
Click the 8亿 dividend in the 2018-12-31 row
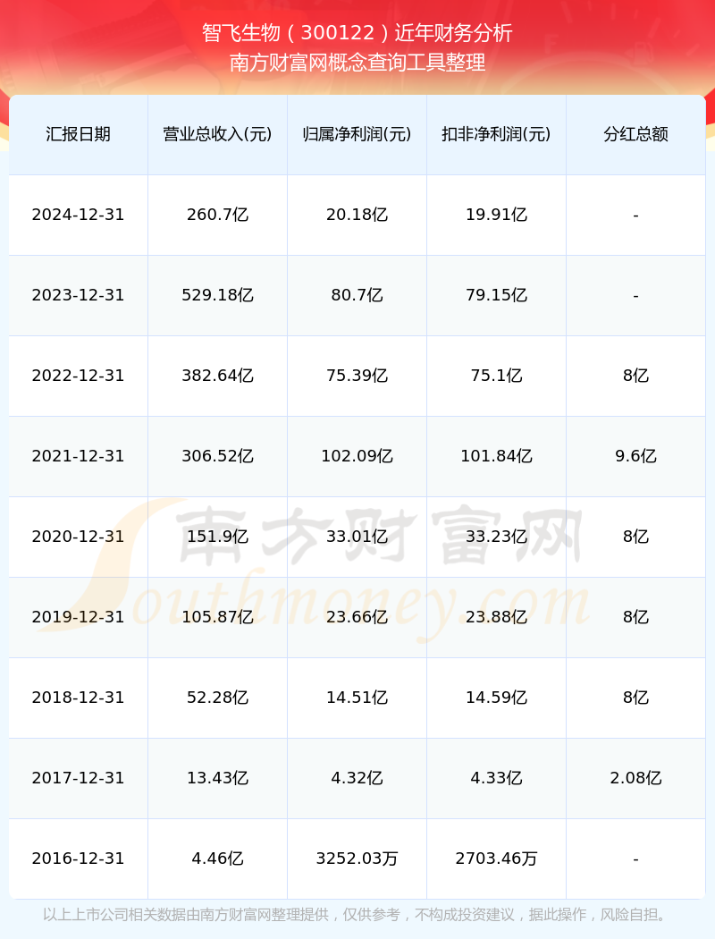pos(636,698)
